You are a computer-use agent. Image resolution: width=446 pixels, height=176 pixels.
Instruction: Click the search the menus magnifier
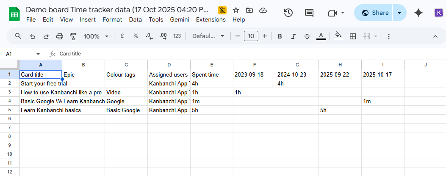18,36
